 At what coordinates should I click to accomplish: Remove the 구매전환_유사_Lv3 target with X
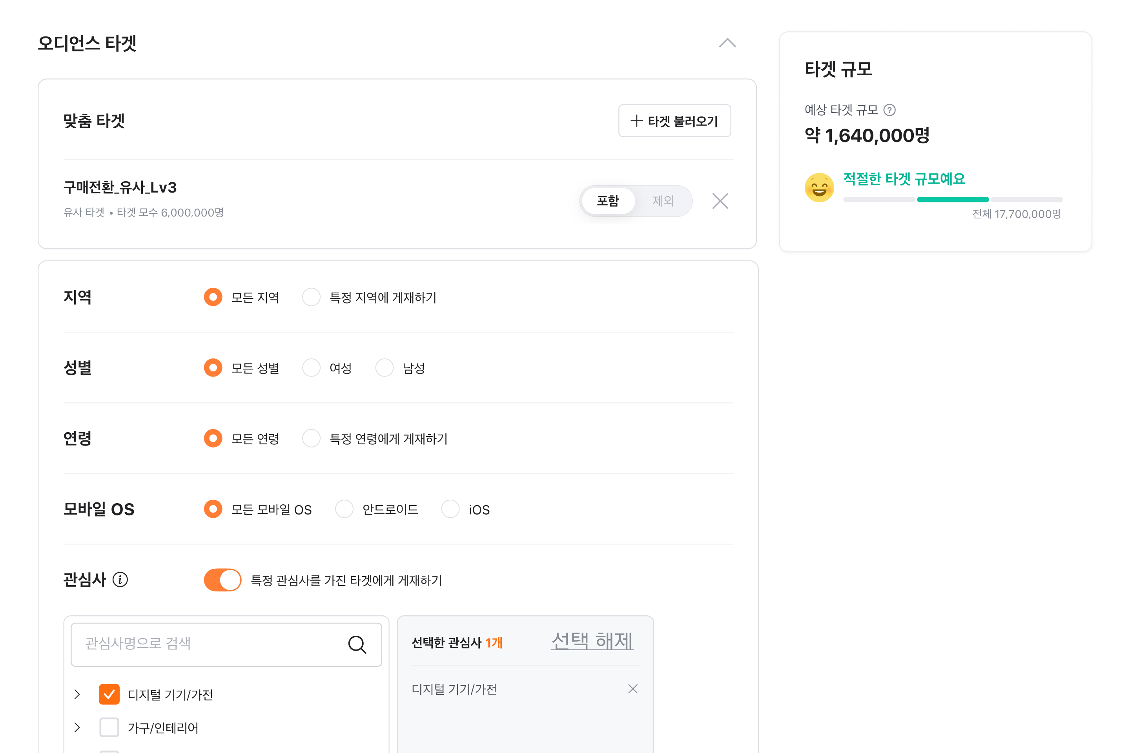[x=720, y=201]
